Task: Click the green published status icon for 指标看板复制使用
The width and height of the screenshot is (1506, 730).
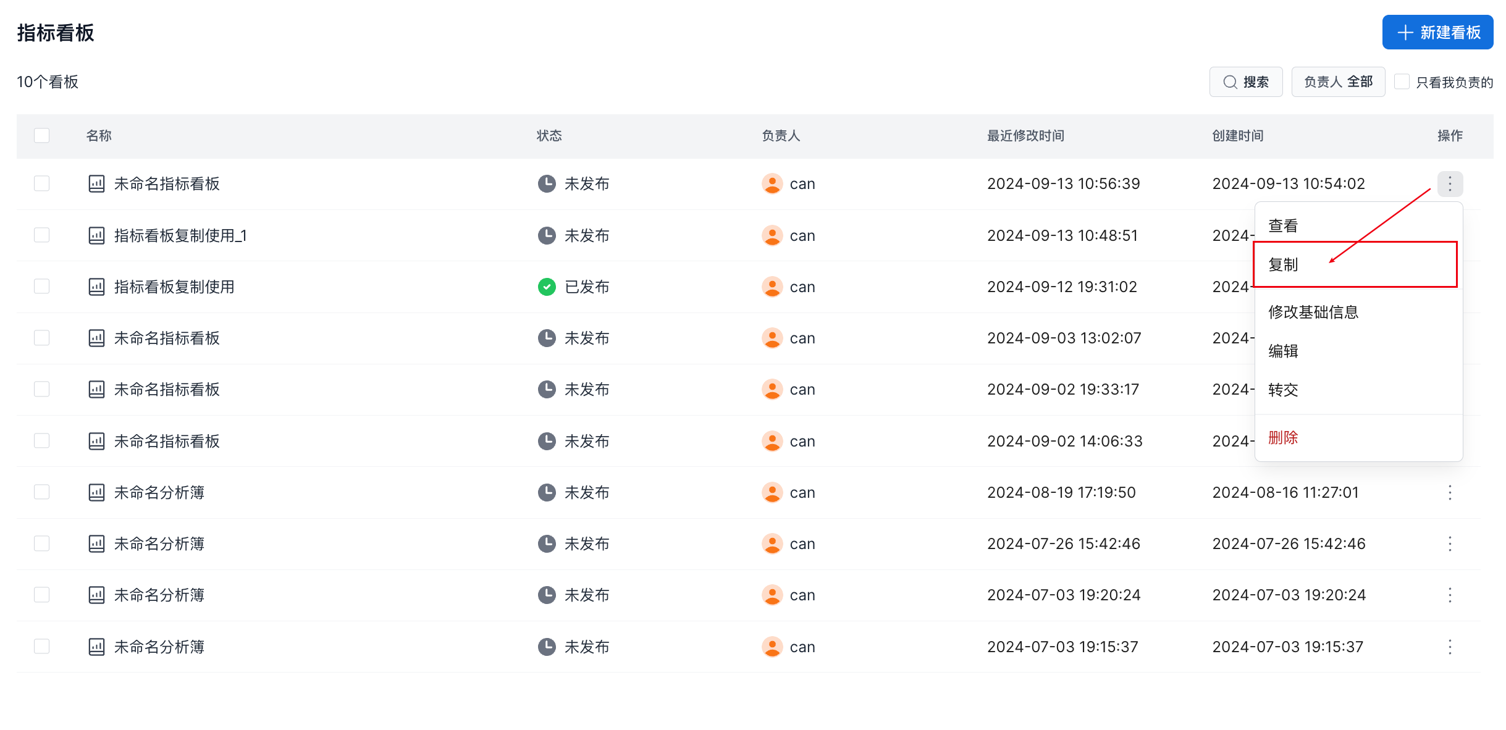Action: (546, 287)
